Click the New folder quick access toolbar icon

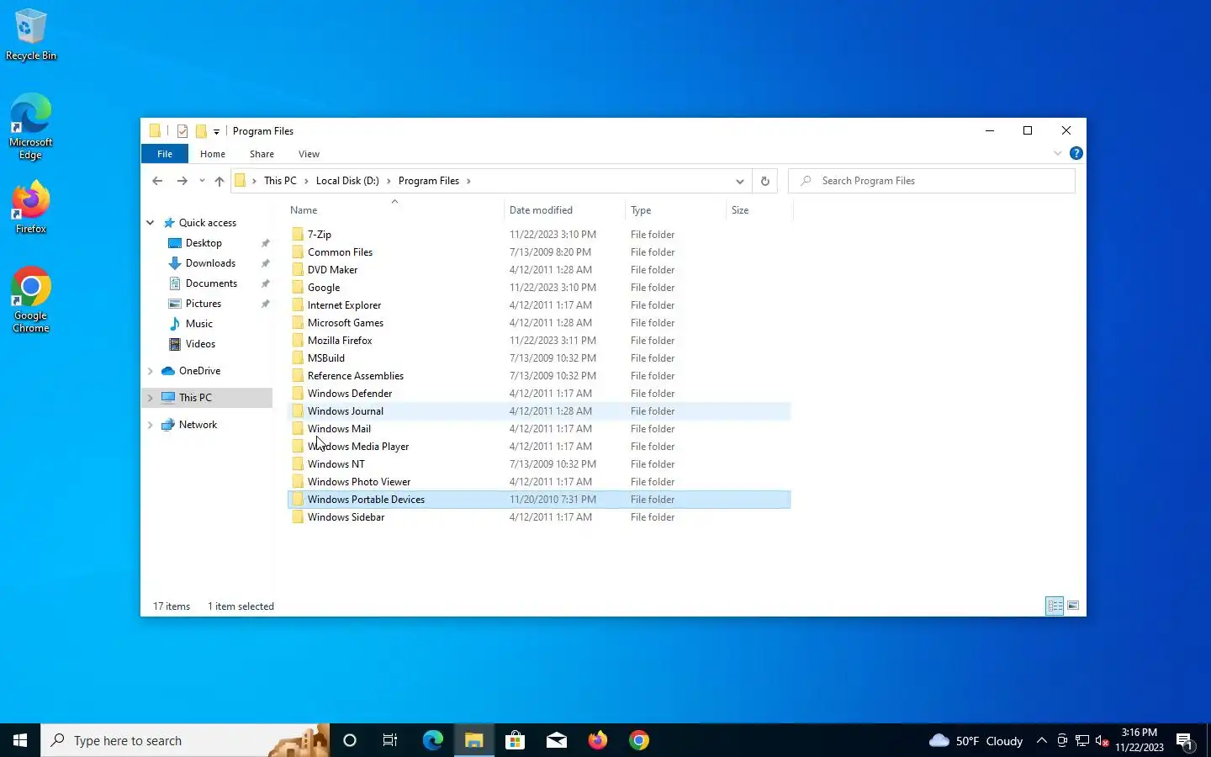coord(201,131)
